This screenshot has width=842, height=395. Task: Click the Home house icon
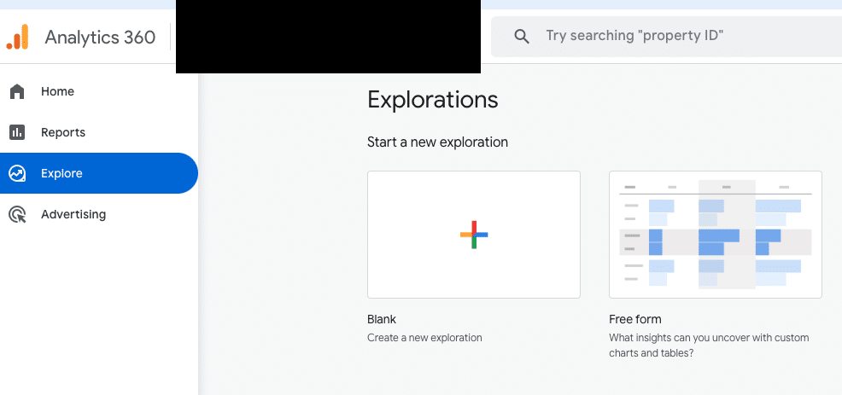click(17, 91)
